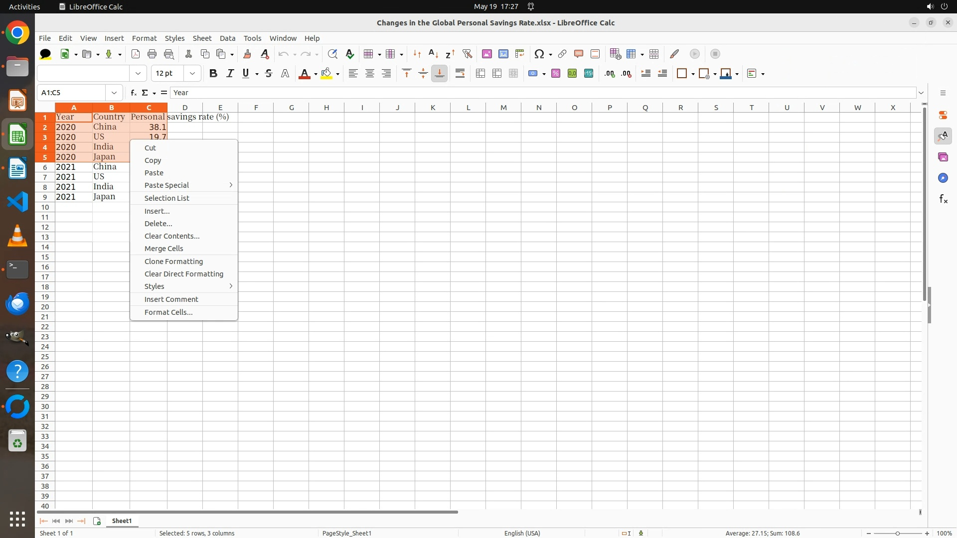
Task: Click the Insert Special Character omega icon
Action: (x=539, y=54)
